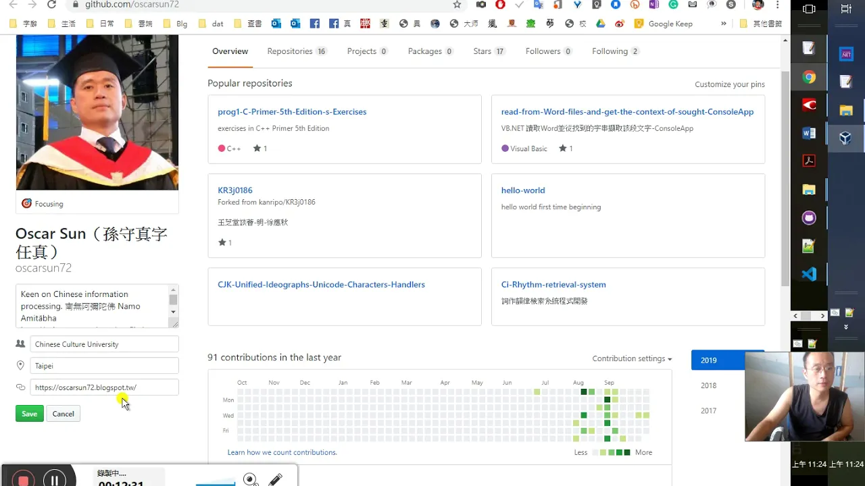This screenshot has width=865, height=486.
Task: Click the taskbar right scroll arrow
Action: coord(822,315)
